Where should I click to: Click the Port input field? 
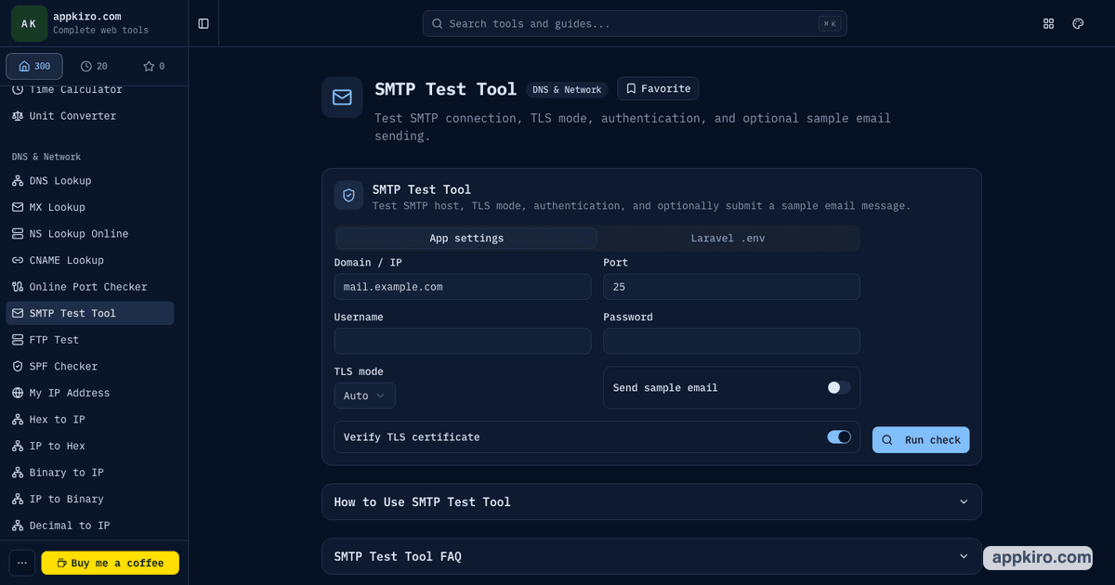(x=731, y=287)
